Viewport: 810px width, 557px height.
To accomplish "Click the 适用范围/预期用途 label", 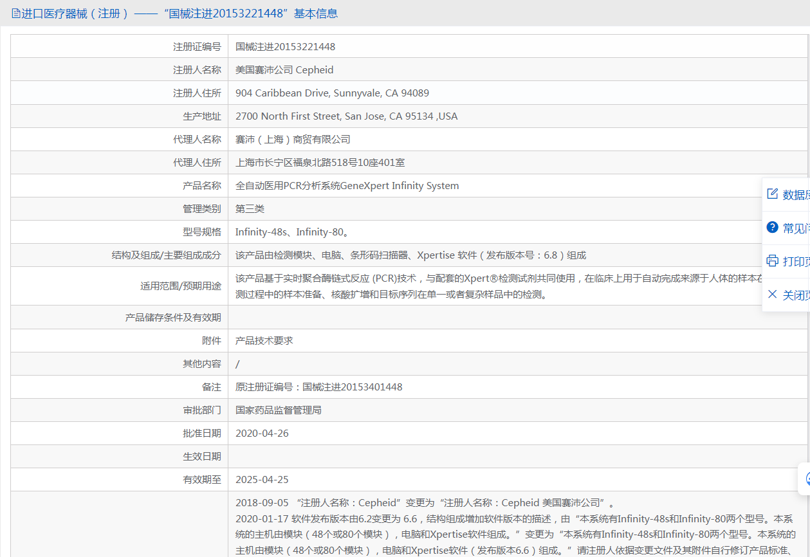I will (x=181, y=286).
